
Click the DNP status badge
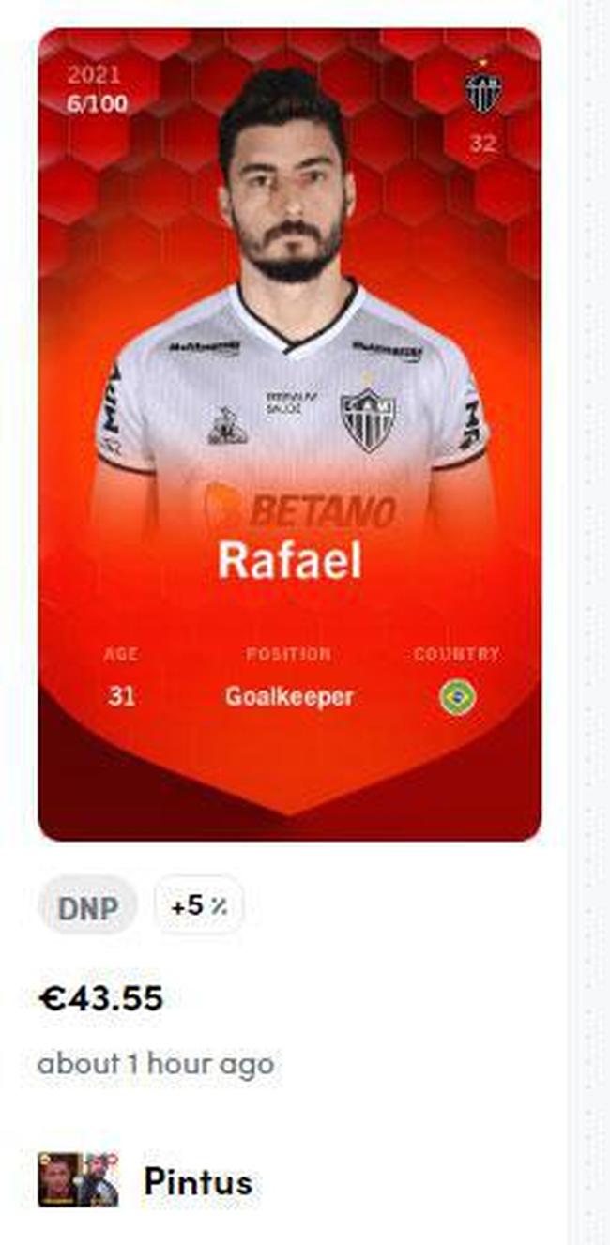(87, 907)
